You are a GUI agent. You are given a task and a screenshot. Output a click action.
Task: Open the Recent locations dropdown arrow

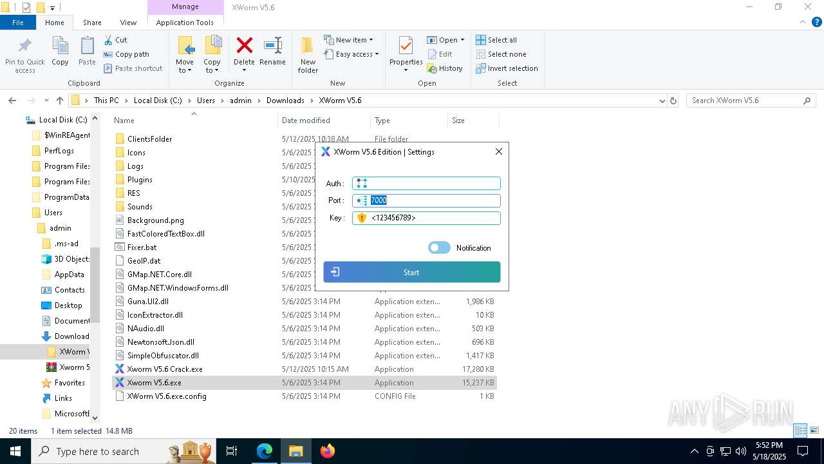[46, 101]
